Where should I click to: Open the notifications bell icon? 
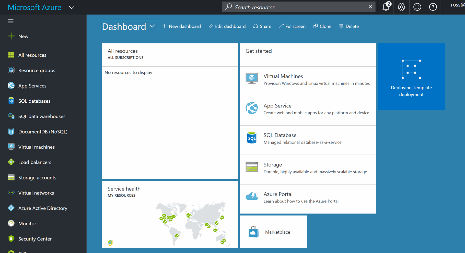pyautogui.click(x=386, y=7)
